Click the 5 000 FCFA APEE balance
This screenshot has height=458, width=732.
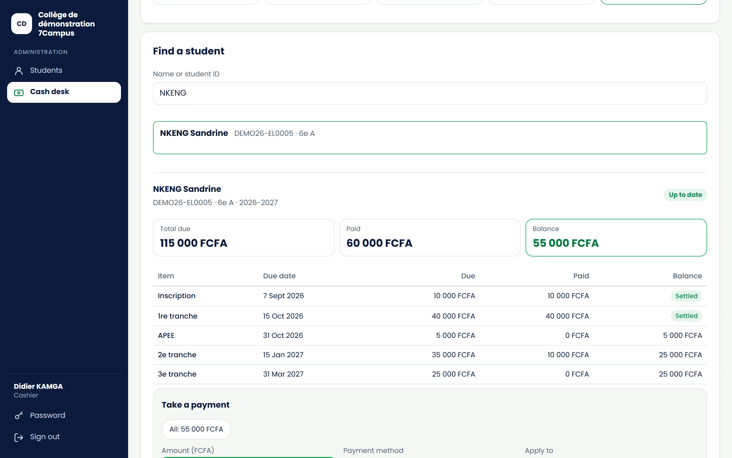coord(682,336)
